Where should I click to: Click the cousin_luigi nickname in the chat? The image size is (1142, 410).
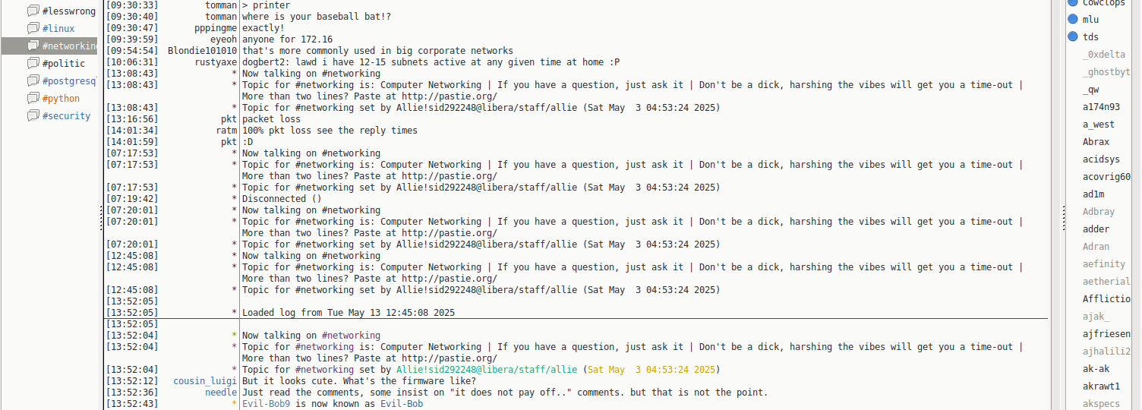click(205, 381)
